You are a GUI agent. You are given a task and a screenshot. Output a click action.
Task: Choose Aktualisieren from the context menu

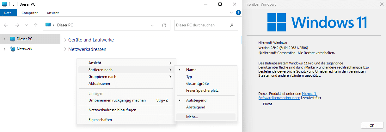click(x=126, y=84)
